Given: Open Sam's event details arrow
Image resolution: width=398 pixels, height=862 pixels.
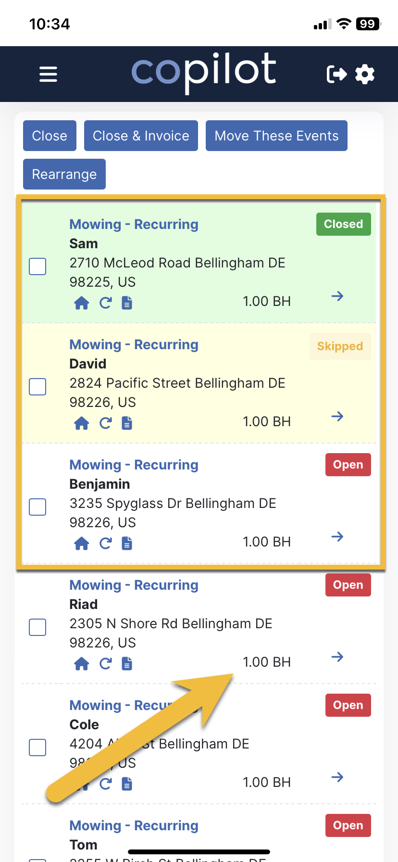Looking at the screenshot, I should [337, 296].
